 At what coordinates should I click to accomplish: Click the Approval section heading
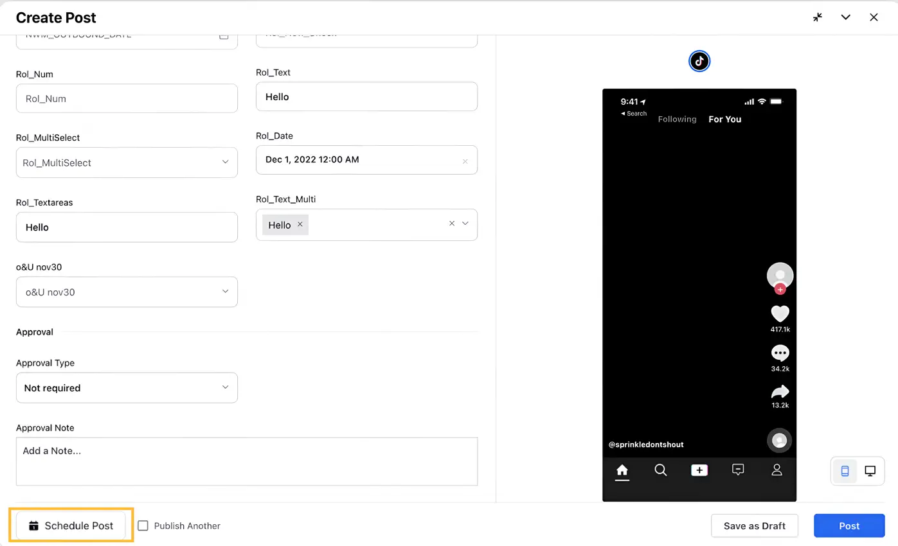click(x=35, y=332)
